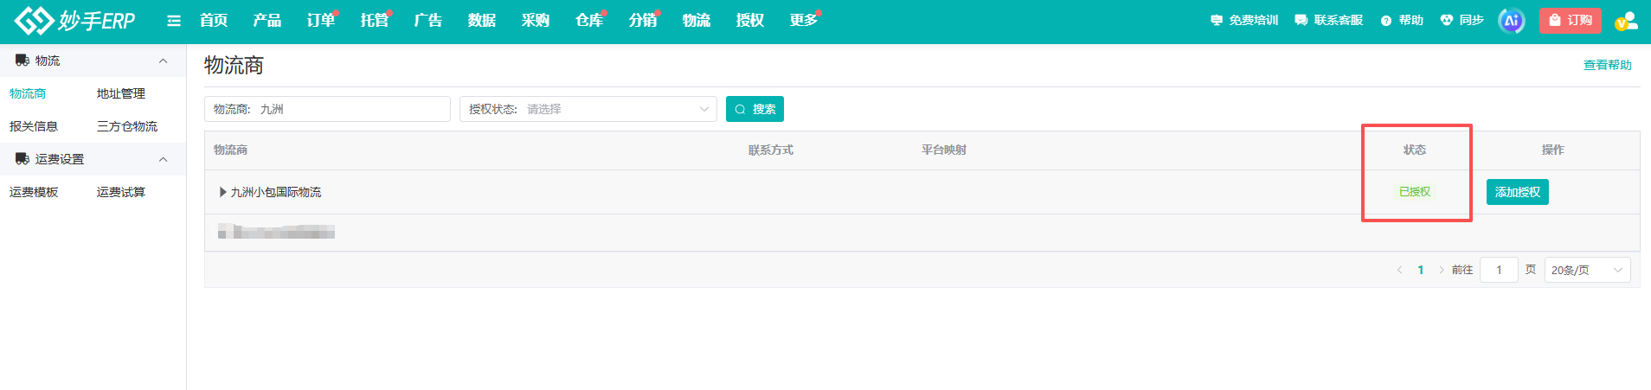Viewport: 1651px width, 390px height.
Task: Click 免费培训 link
Action: click(x=1244, y=21)
